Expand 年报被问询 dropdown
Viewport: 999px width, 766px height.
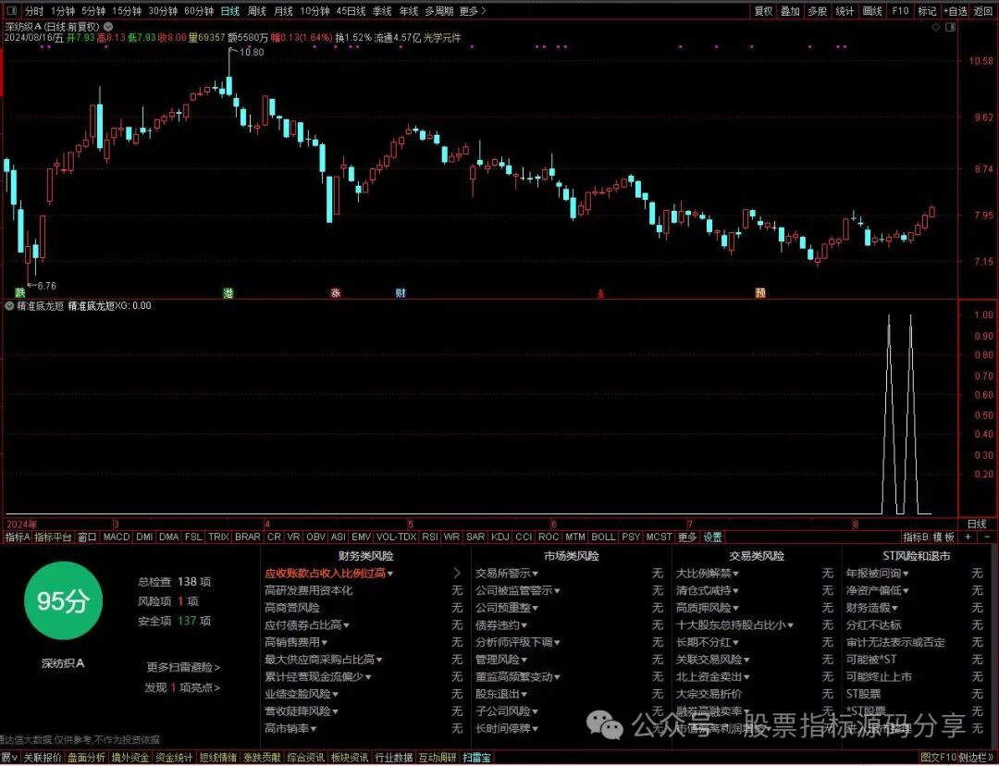tap(878, 574)
